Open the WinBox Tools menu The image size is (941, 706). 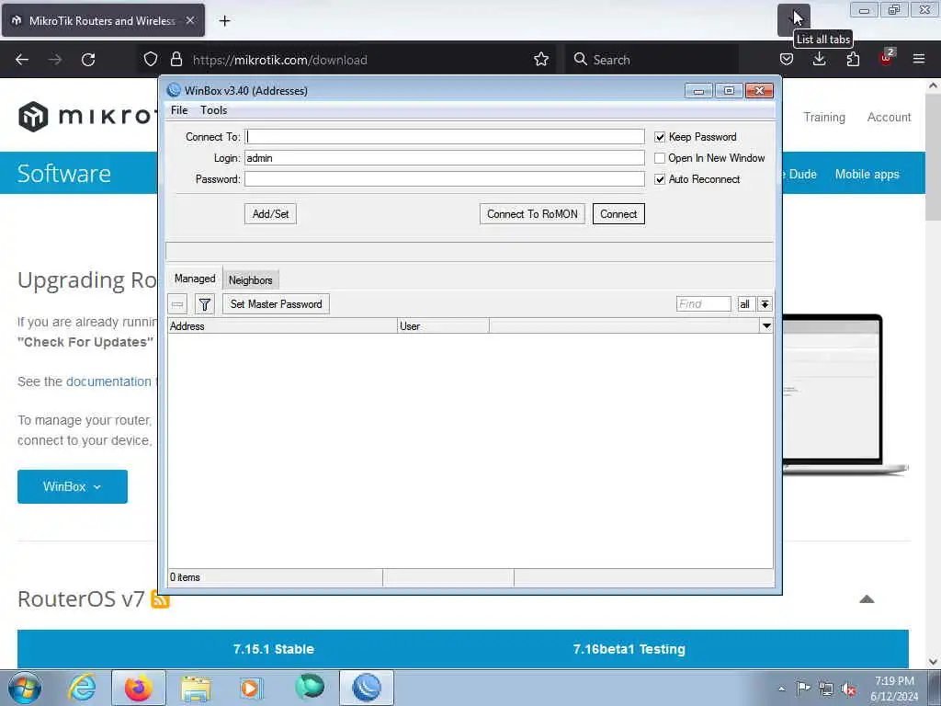click(213, 110)
